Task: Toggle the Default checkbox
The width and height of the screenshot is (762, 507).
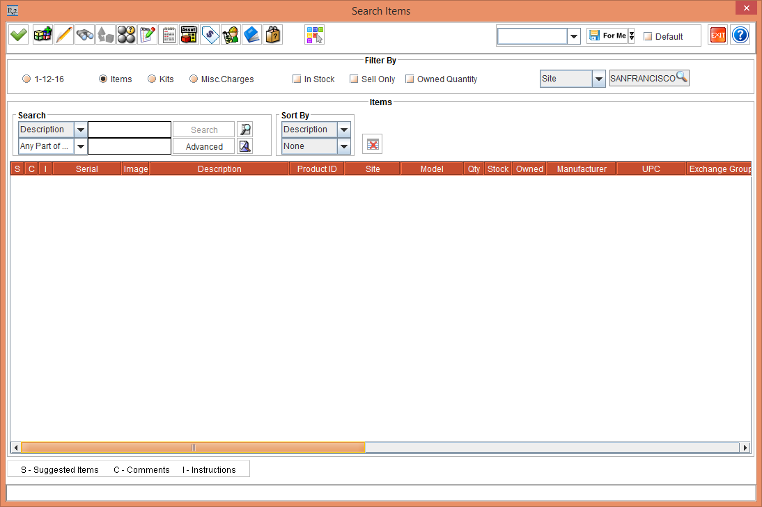Action: (648, 37)
